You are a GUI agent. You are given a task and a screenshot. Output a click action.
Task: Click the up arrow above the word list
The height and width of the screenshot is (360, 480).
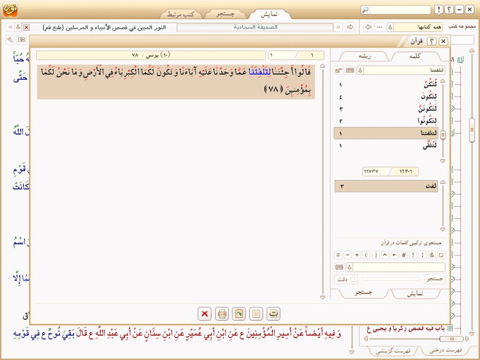tap(443, 81)
